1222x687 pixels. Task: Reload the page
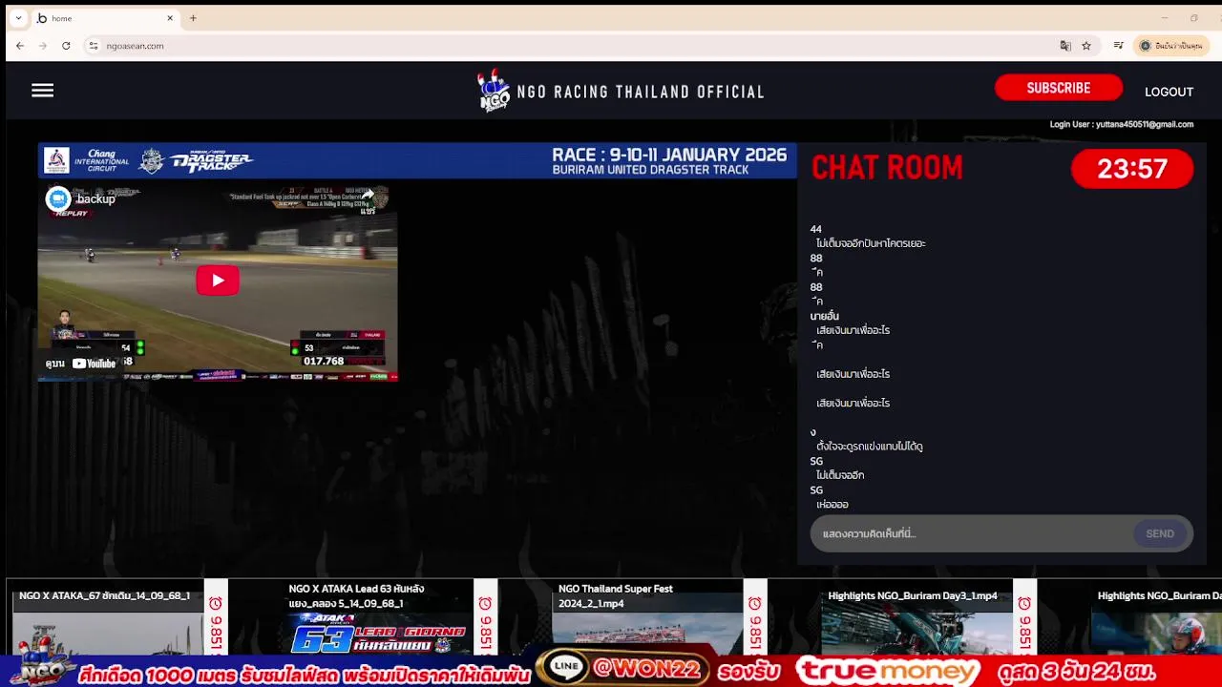coord(66,46)
